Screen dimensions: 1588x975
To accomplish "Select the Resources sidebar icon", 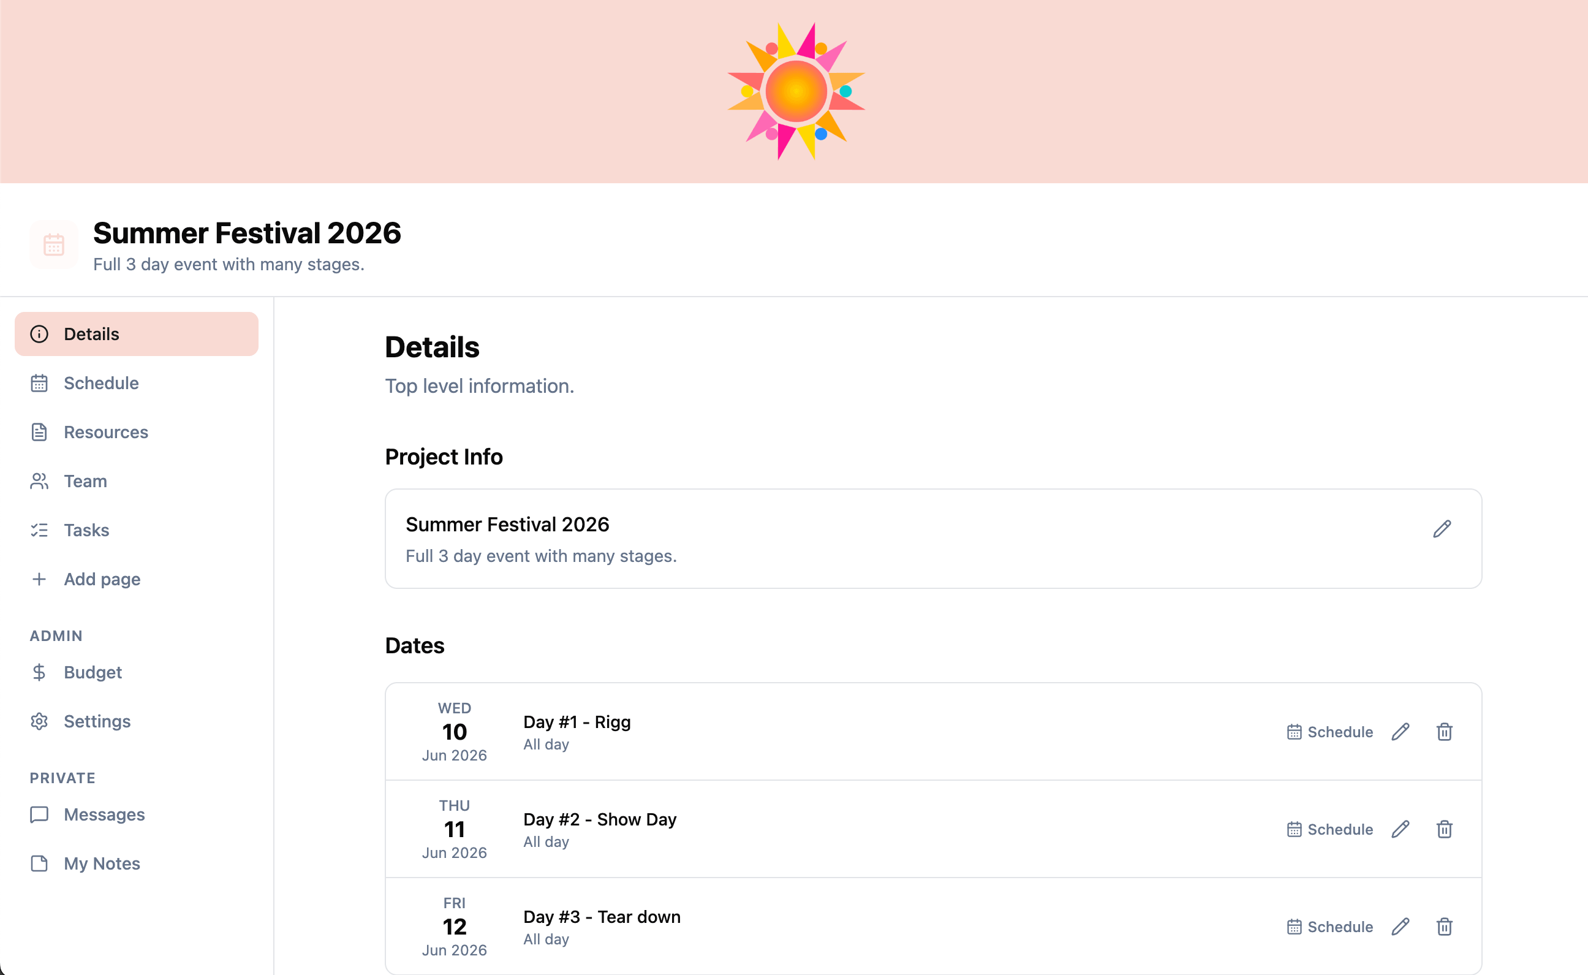I will pos(39,432).
